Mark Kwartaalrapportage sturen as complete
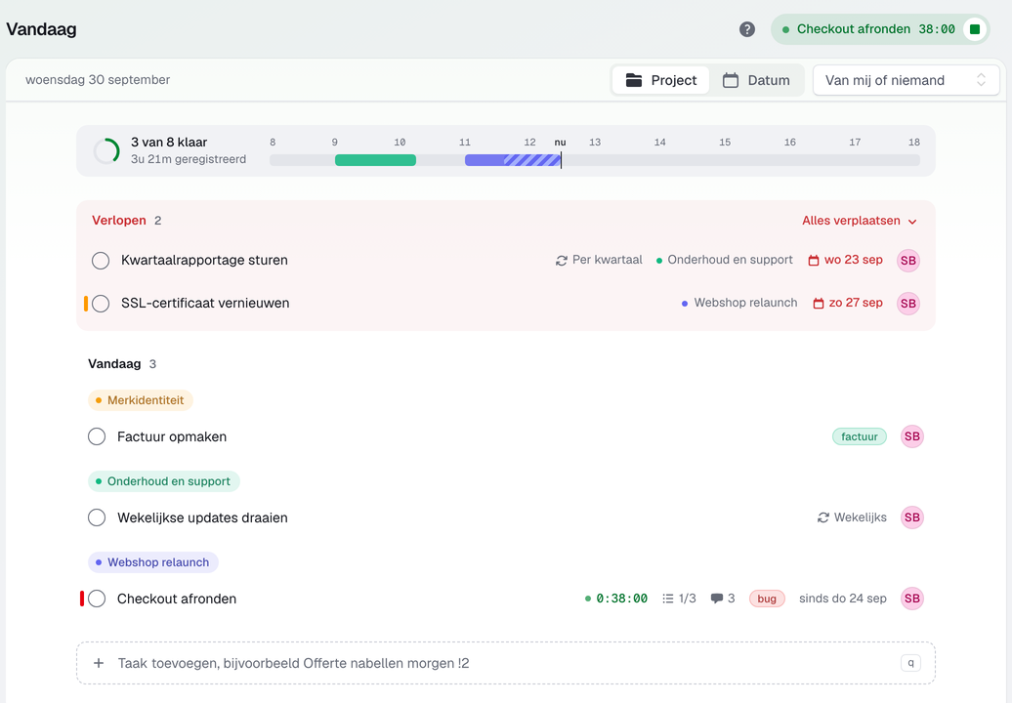Viewport: 1012px width, 703px height. point(101,261)
